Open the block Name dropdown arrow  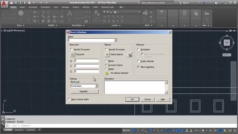click(116, 40)
